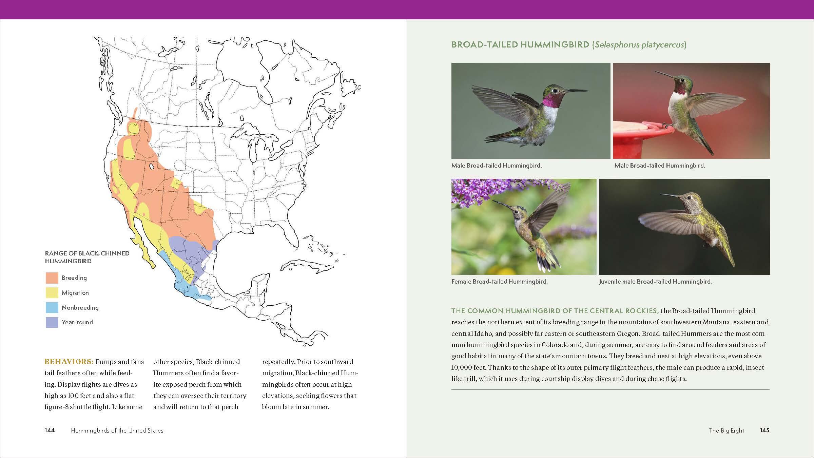814x458 pixels.
Task: Click the 'Juvenile male Broad-tailed Hummingbird' caption
Action: click(655, 282)
